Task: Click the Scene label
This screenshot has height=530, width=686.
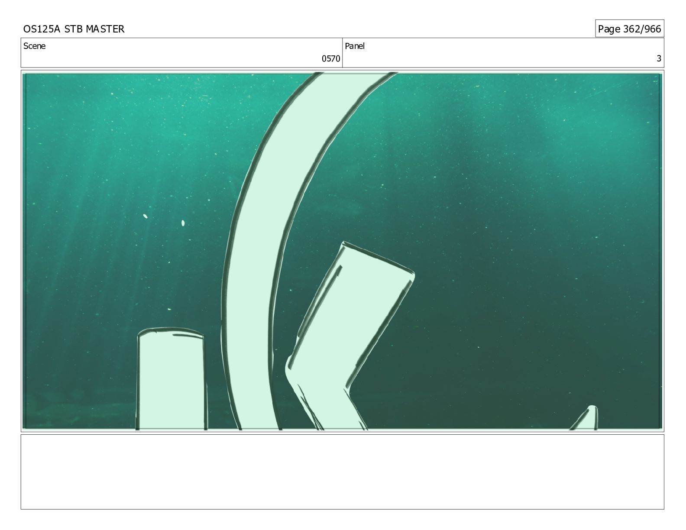Action: pos(34,46)
